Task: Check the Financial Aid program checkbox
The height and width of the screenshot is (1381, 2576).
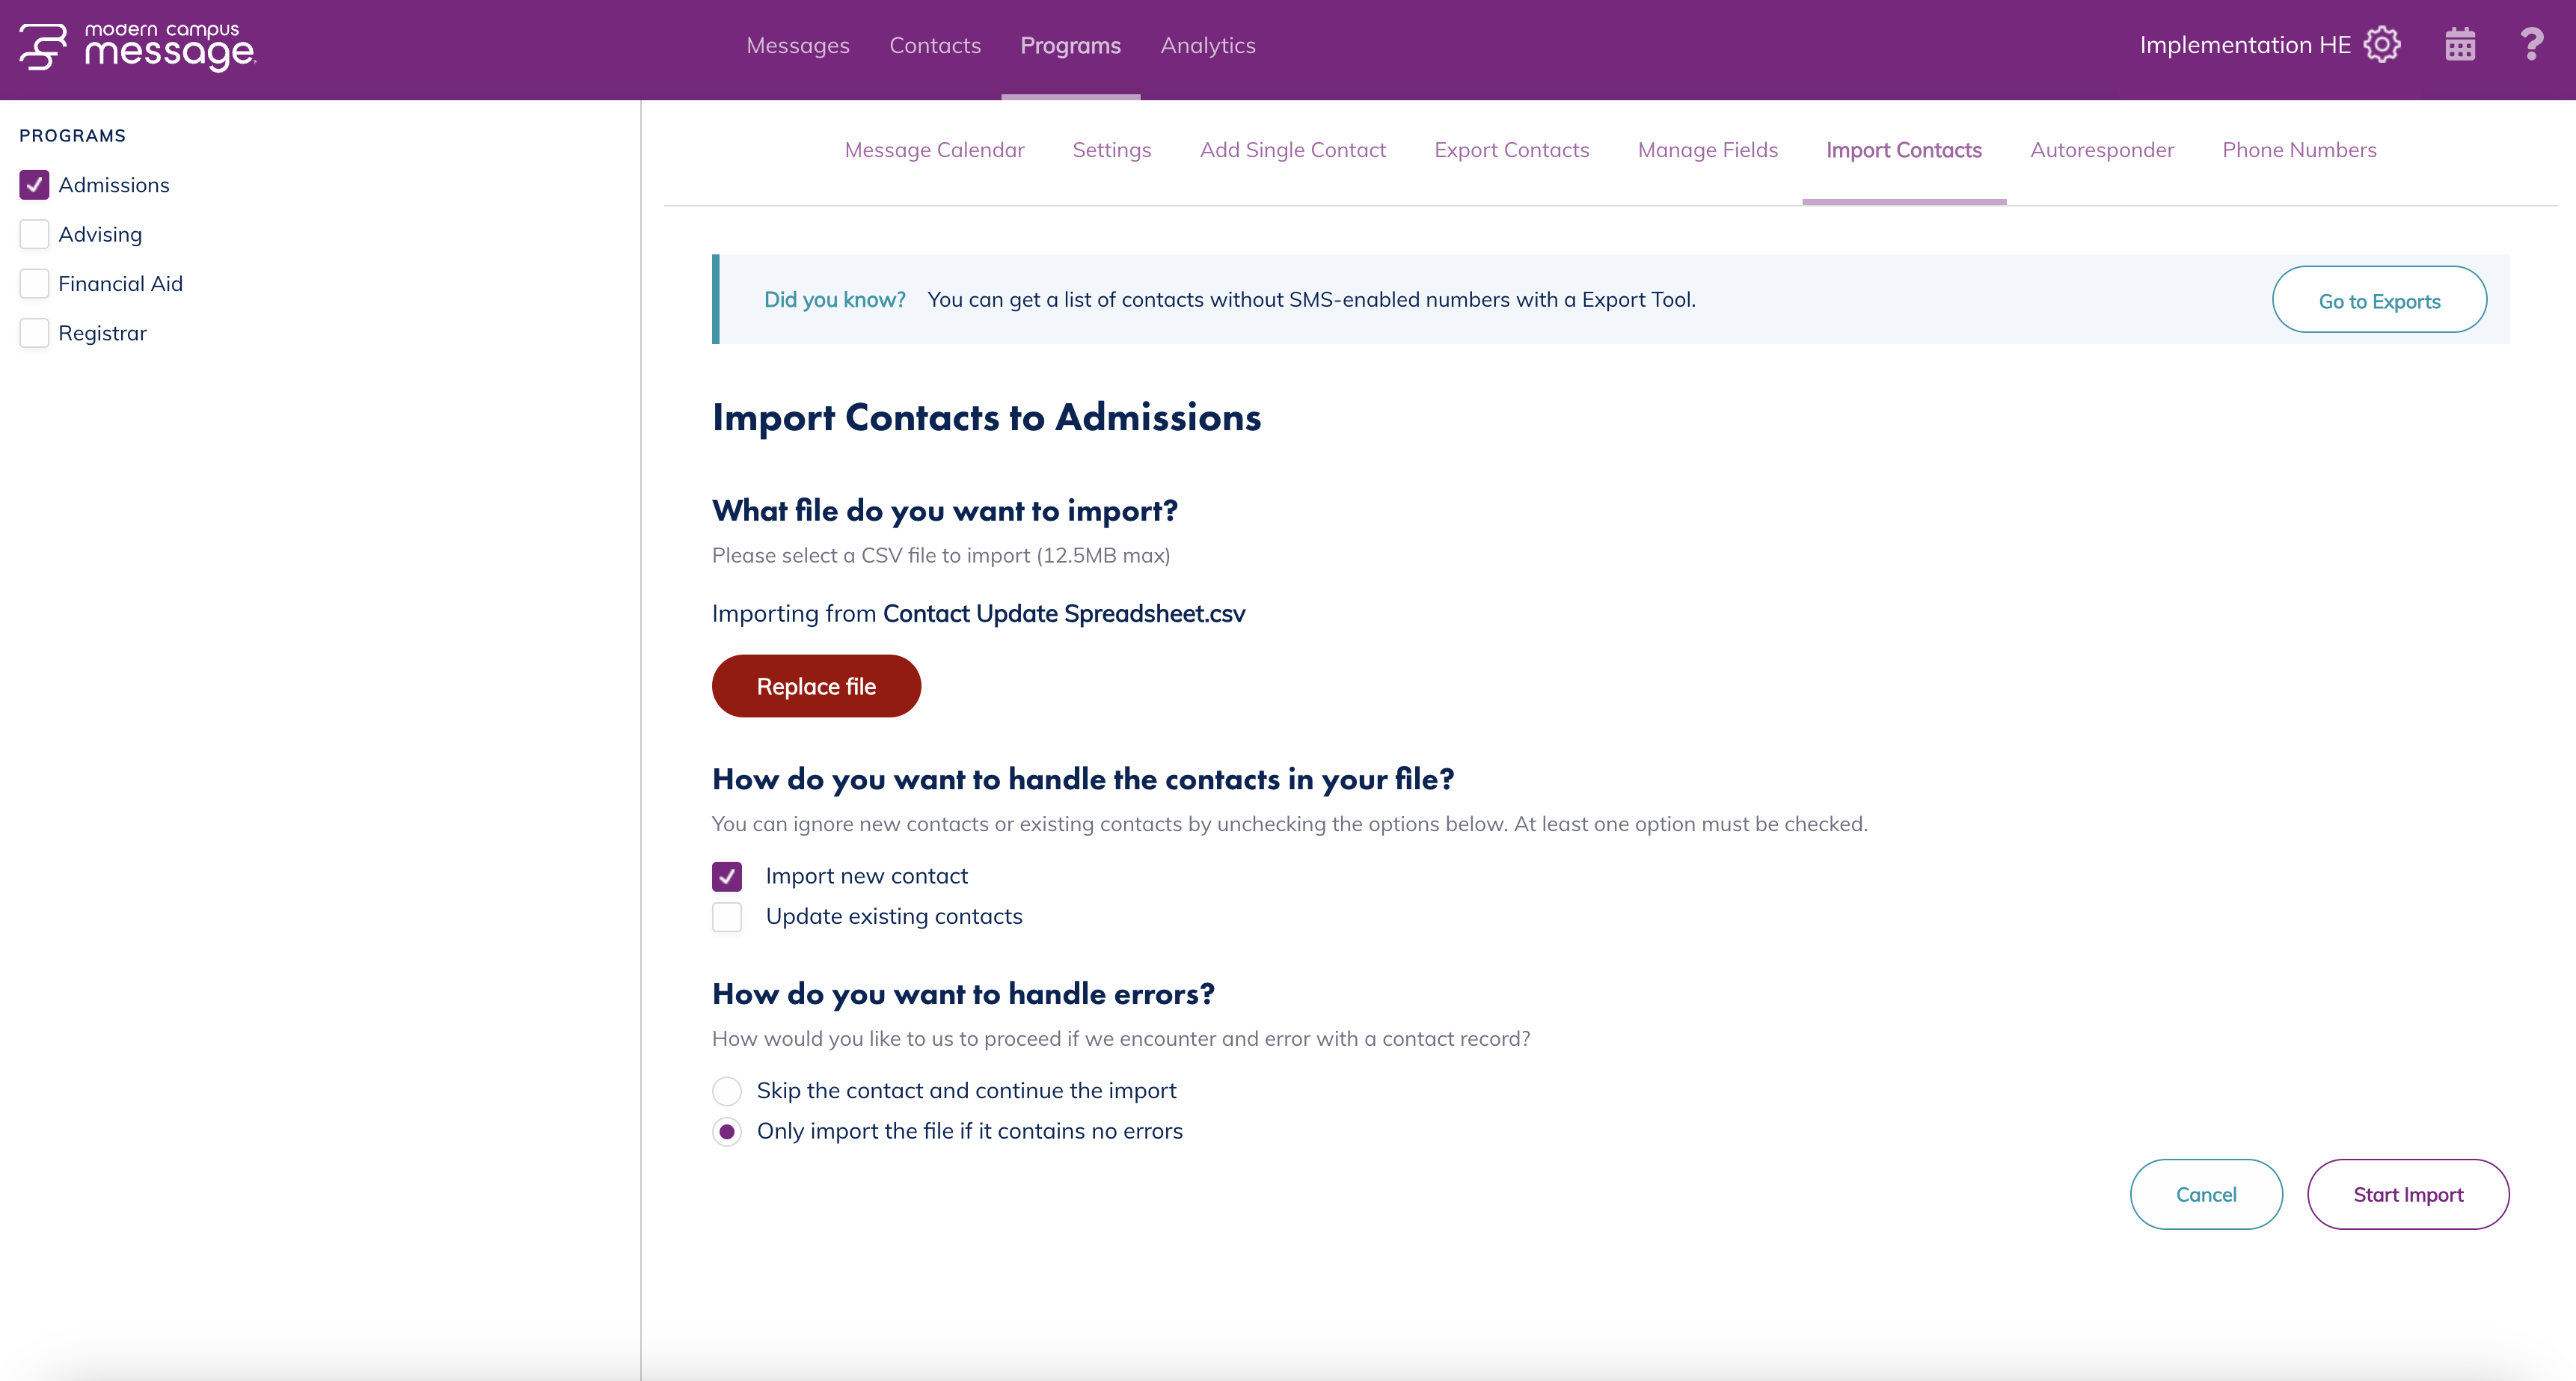Action: (x=34, y=284)
